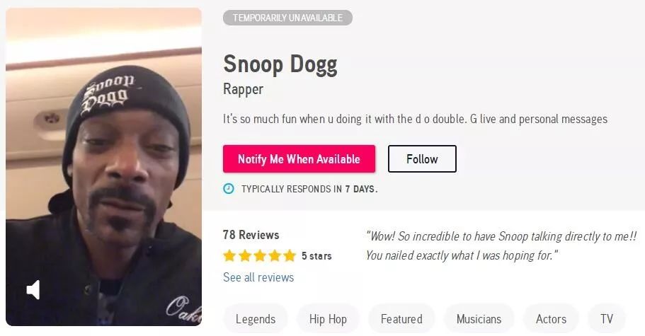The image size is (645, 336).
Task: Unmute the video with the speaker icon
Action: [33, 290]
